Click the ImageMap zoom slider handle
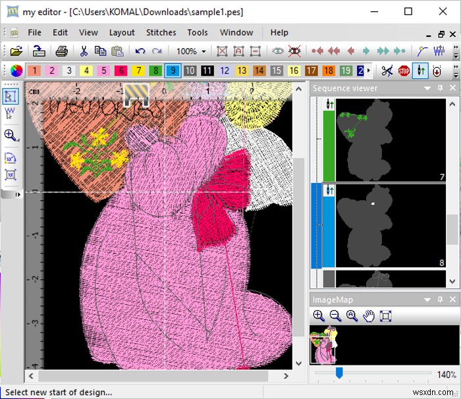 [x=339, y=373]
